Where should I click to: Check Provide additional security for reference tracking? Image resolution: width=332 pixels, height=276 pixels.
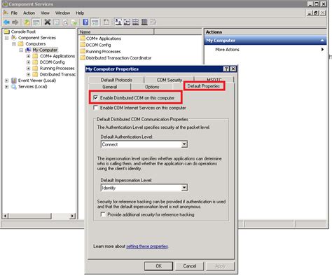click(103, 214)
